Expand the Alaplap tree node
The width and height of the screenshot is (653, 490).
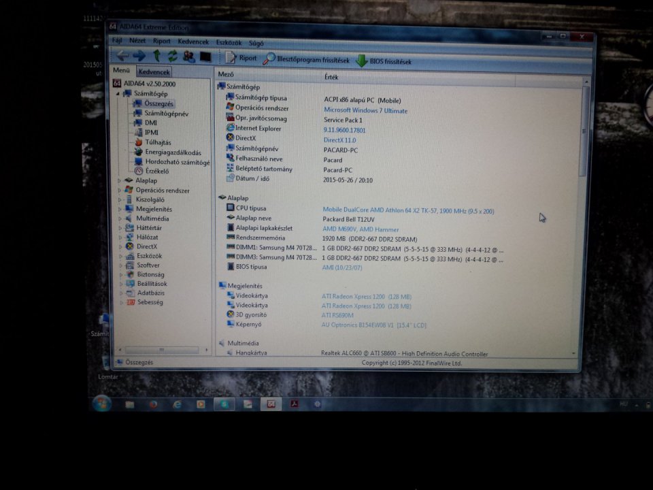119,181
